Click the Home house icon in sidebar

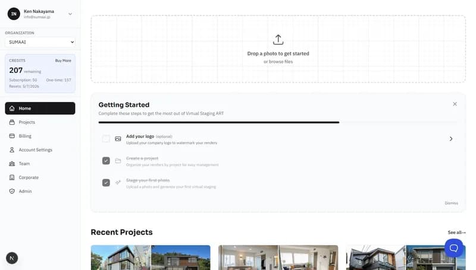12,109
